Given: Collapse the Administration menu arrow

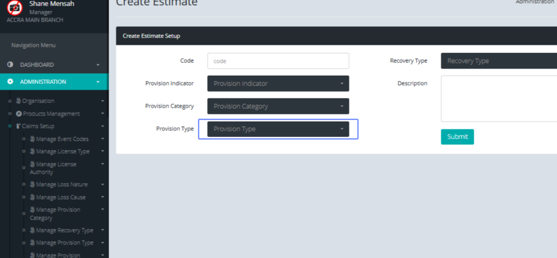Looking at the screenshot, I should click(98, 82).
